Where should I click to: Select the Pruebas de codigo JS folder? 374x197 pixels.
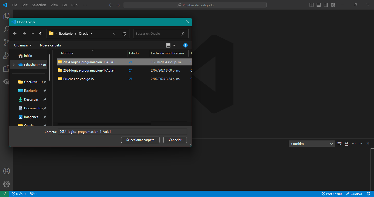pos(124,79)
